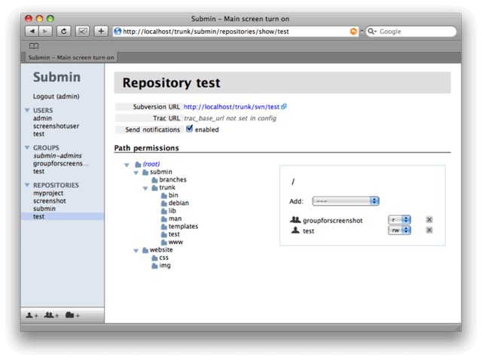This screenshot has height=360, width=482.
Task: Remove groupforscreenshot permission with its X icon
Action: click(429, 220)
